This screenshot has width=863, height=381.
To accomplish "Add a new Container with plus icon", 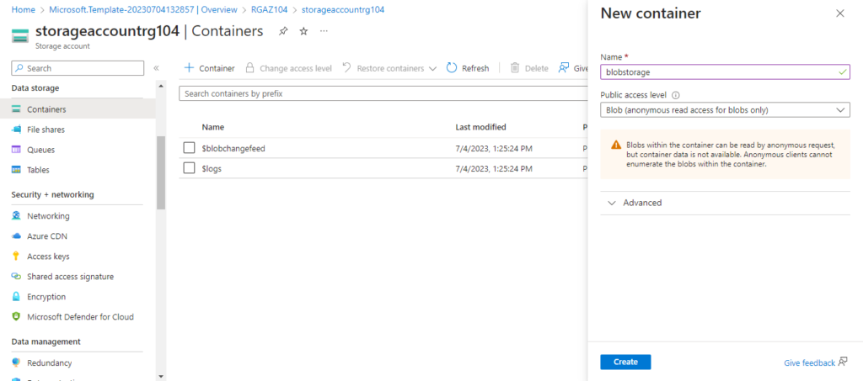I will click(x=190, y=67).
